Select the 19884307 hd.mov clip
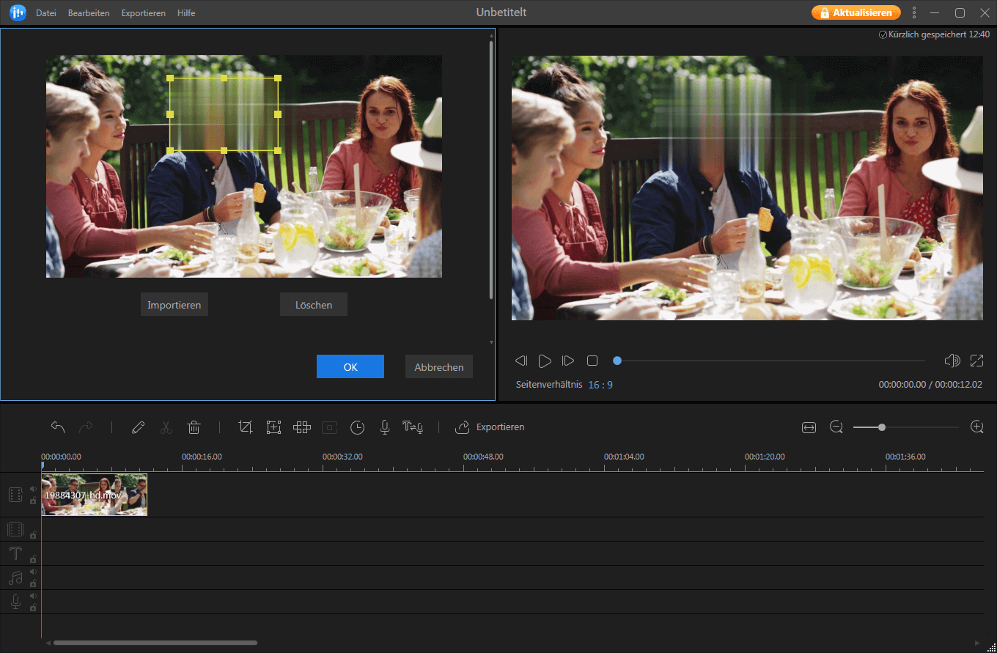Image resolution: width=997 pixels, height=653 pixels. pos(94,495)
